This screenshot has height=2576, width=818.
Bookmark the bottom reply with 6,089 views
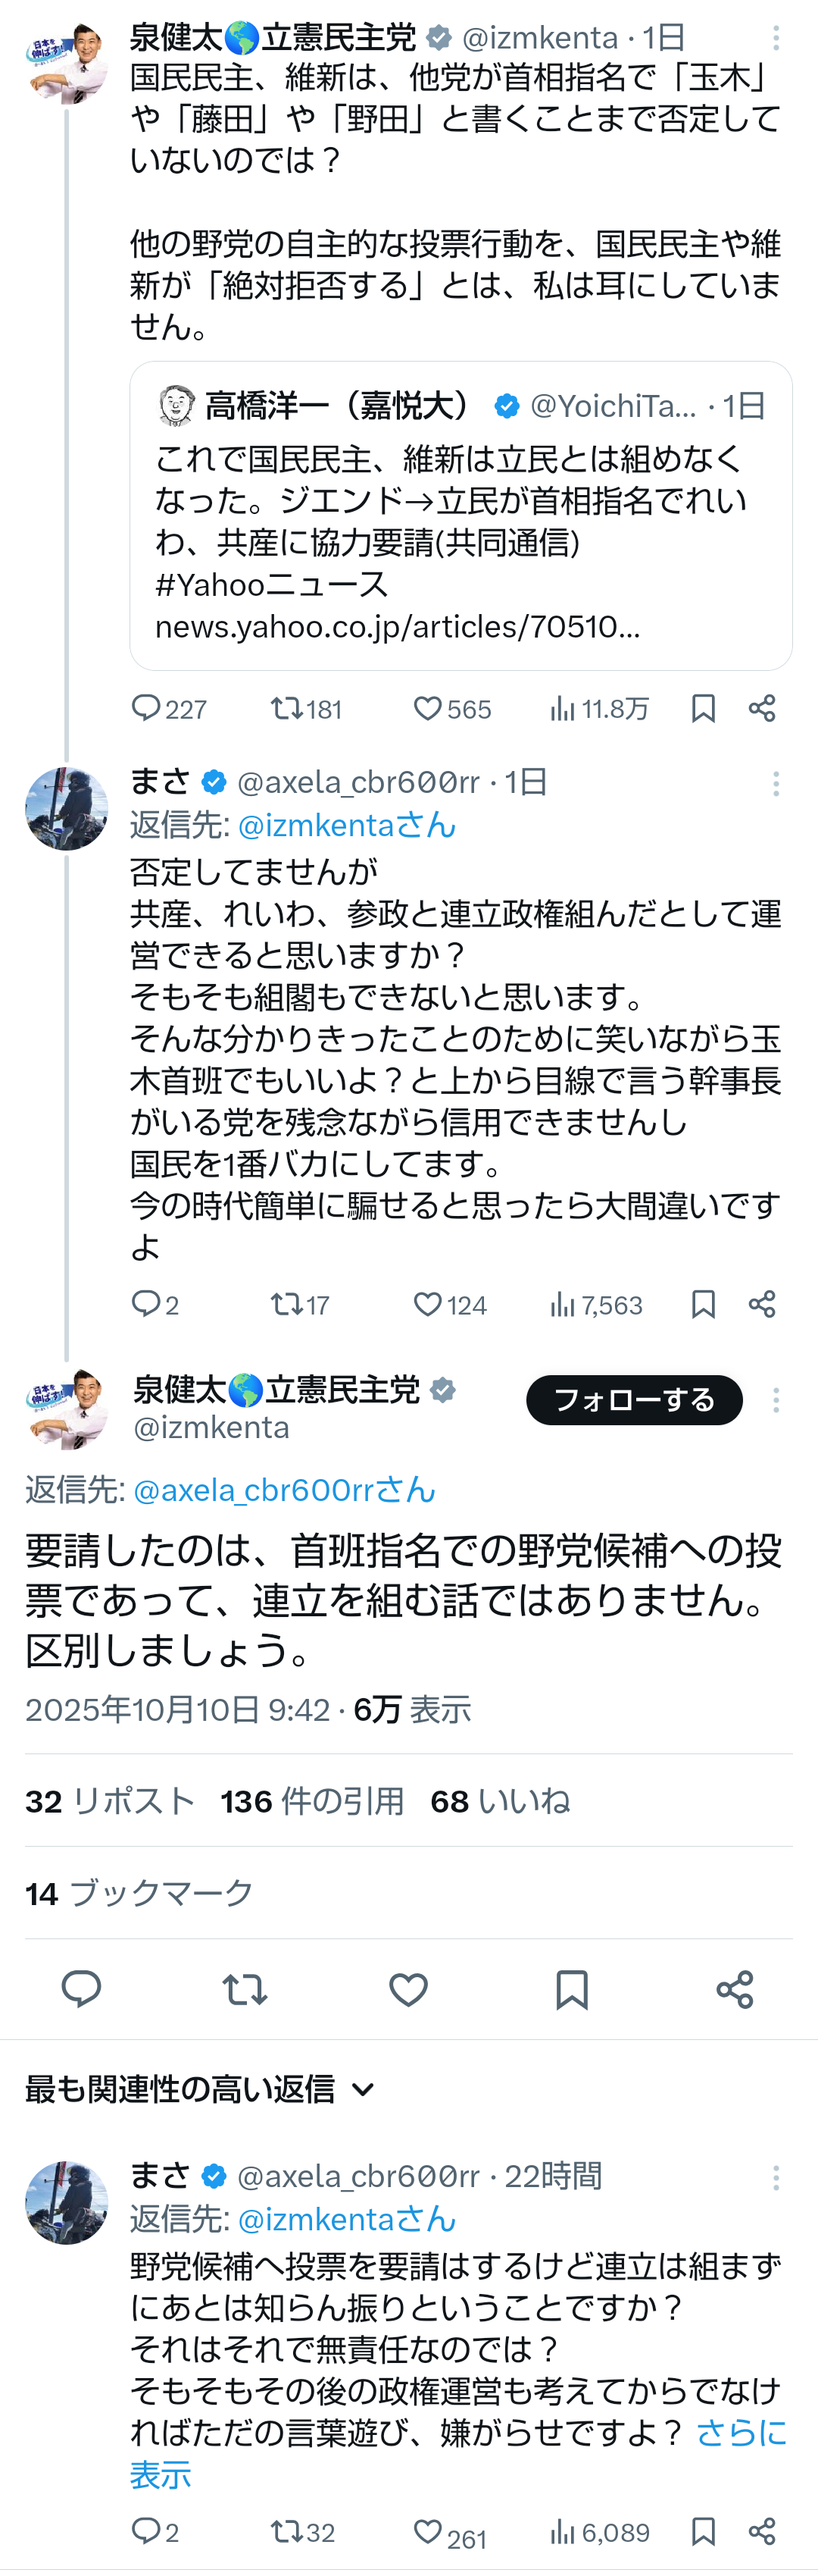703,2531
